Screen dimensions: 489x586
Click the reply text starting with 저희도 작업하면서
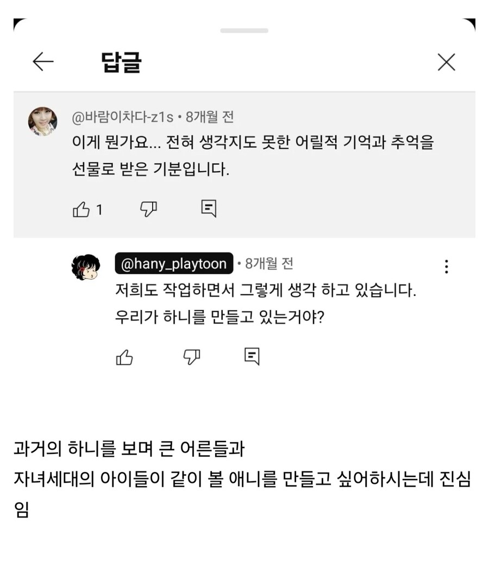click(x=265, y=291)
